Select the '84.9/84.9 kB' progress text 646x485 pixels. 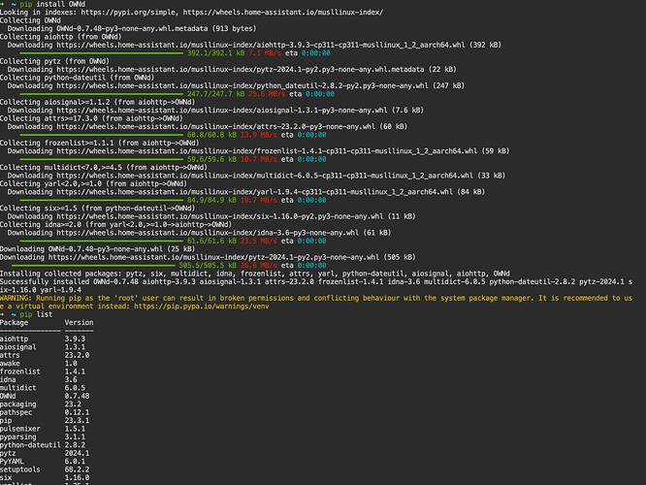coord(211,200)
